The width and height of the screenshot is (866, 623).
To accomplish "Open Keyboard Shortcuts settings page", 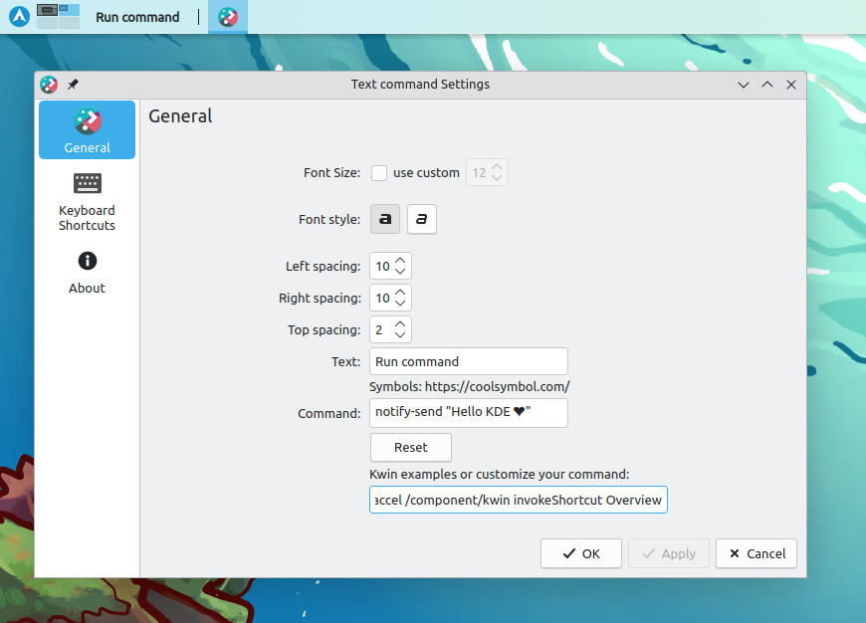I will tap(87, 202).
